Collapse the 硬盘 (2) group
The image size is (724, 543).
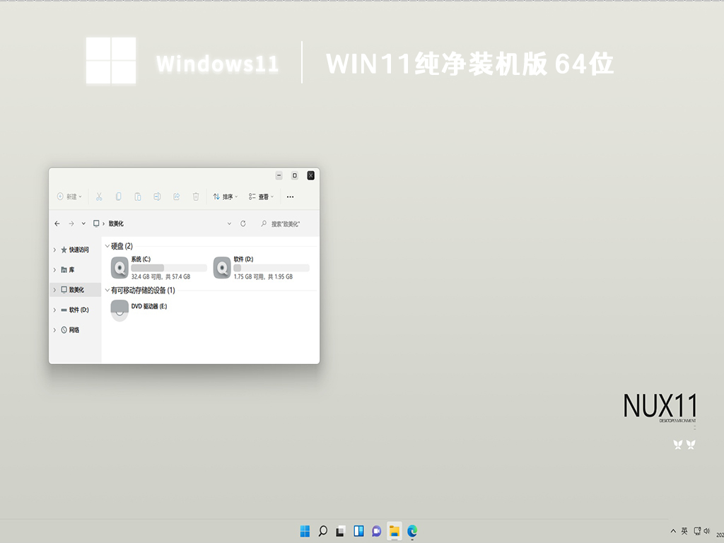click(107, 246)
